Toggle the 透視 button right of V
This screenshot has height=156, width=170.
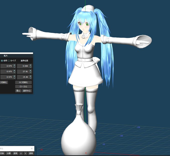[31, 153]
